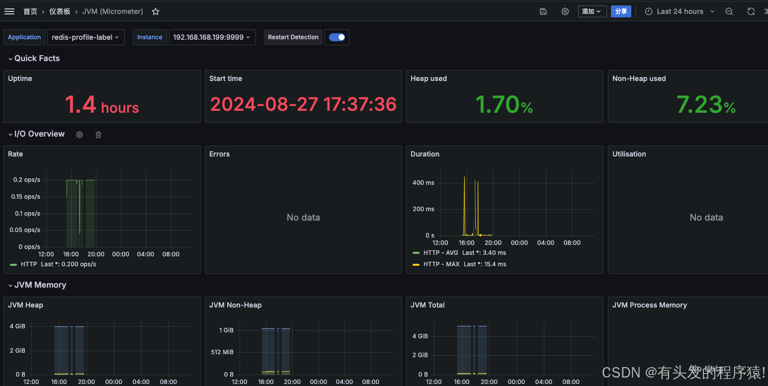Open the Errors panel title
Image resolution: width=768 pixels, height=386 pixels.
tap(219, 154)
